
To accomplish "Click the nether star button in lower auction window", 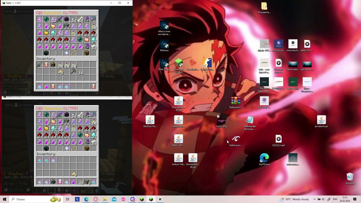I will tap(67, 149).
